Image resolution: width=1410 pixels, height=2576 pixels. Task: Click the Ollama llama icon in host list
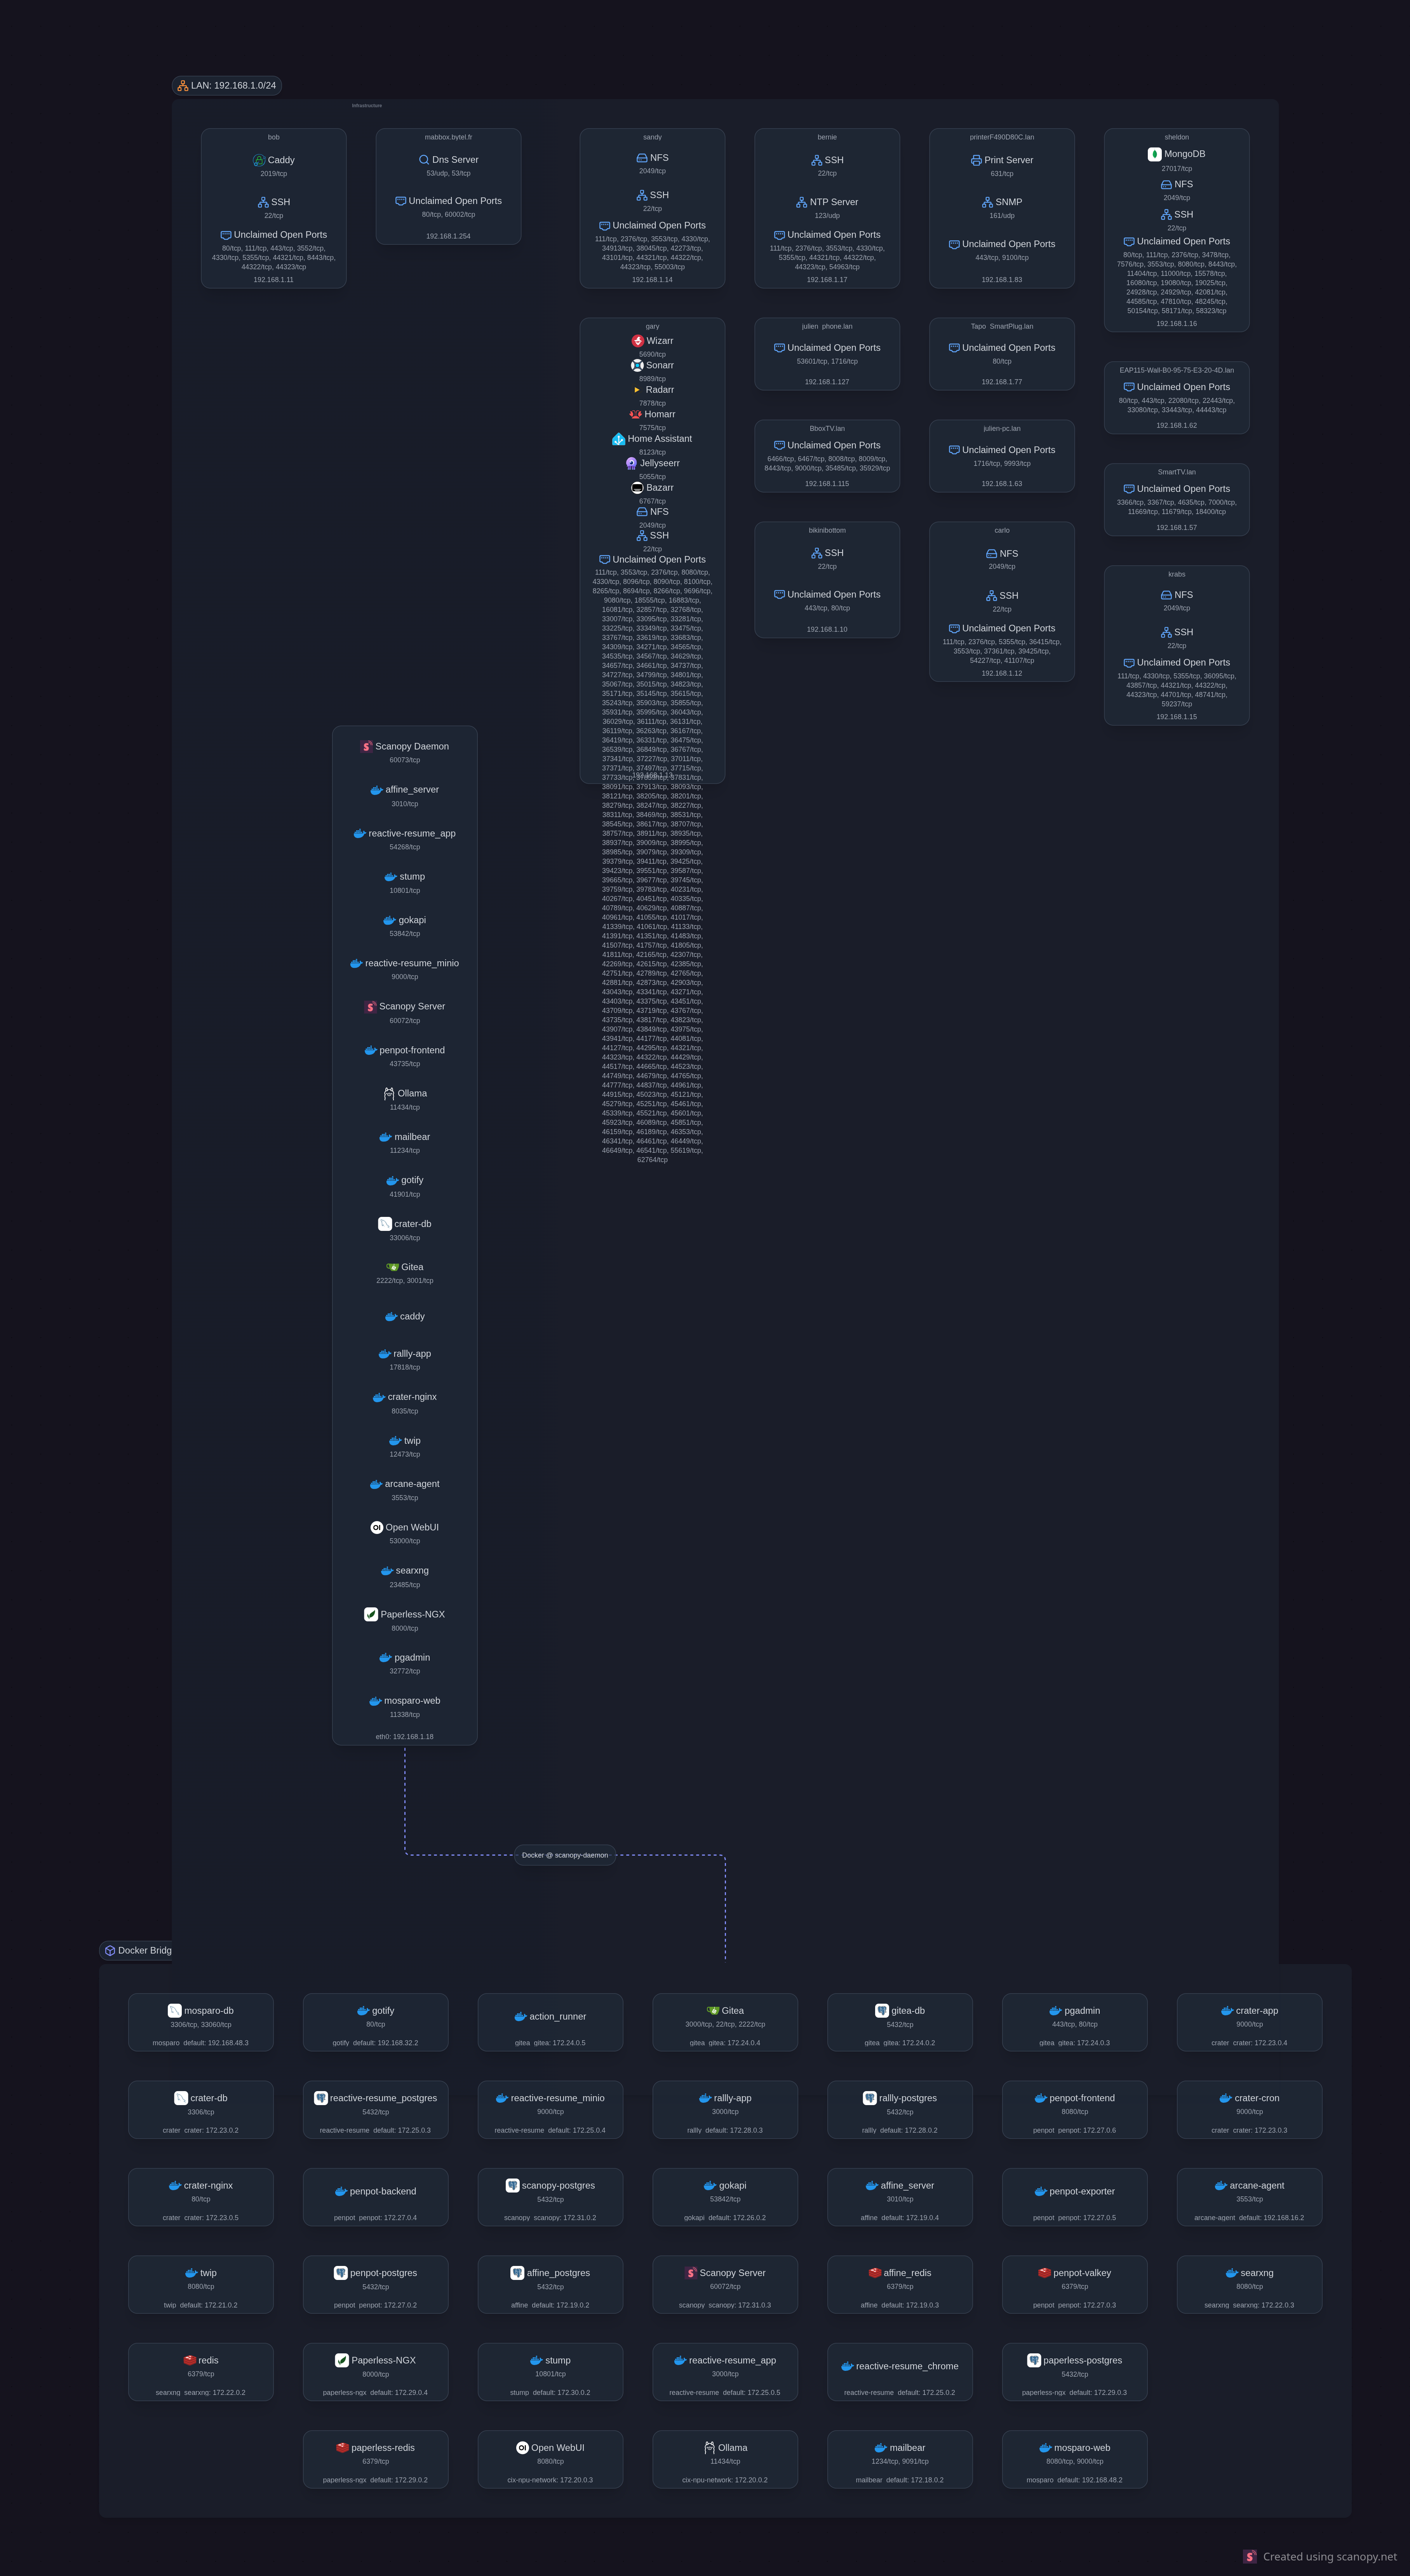[389, 1094]
